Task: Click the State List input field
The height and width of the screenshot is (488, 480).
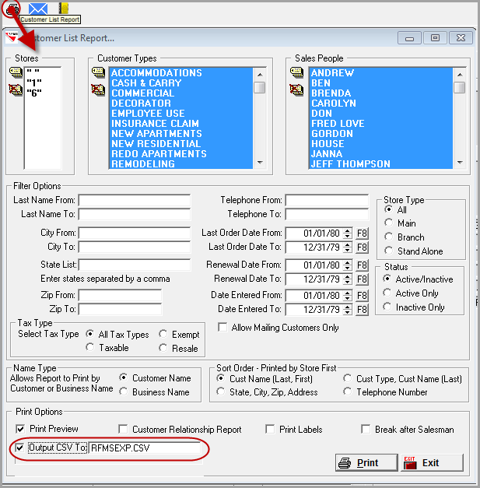Action: click(x=135, y=265)
